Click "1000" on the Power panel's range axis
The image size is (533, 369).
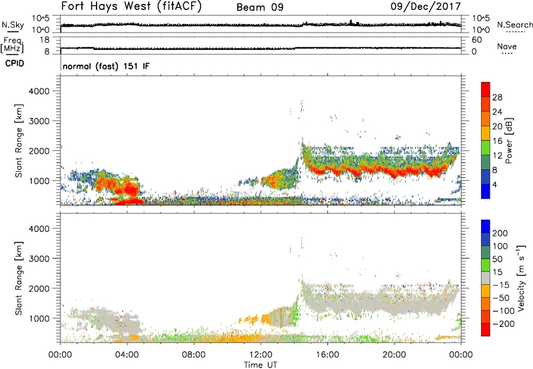coord(39,181)
